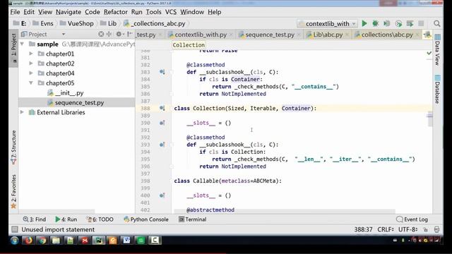Open the 2: Favorites tool window
452x254 pixels.
13,191
